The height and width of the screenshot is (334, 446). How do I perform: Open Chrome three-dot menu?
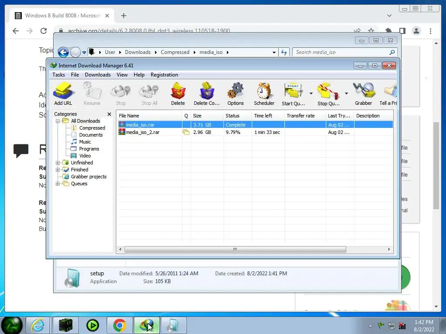pos(430,31)
